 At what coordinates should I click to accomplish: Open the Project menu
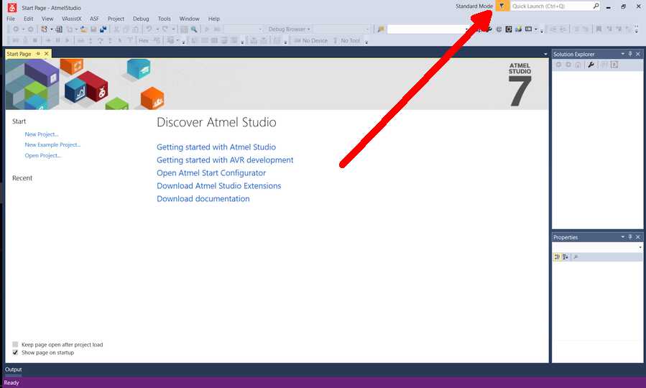pyautogui.click(x=116, y=19)
